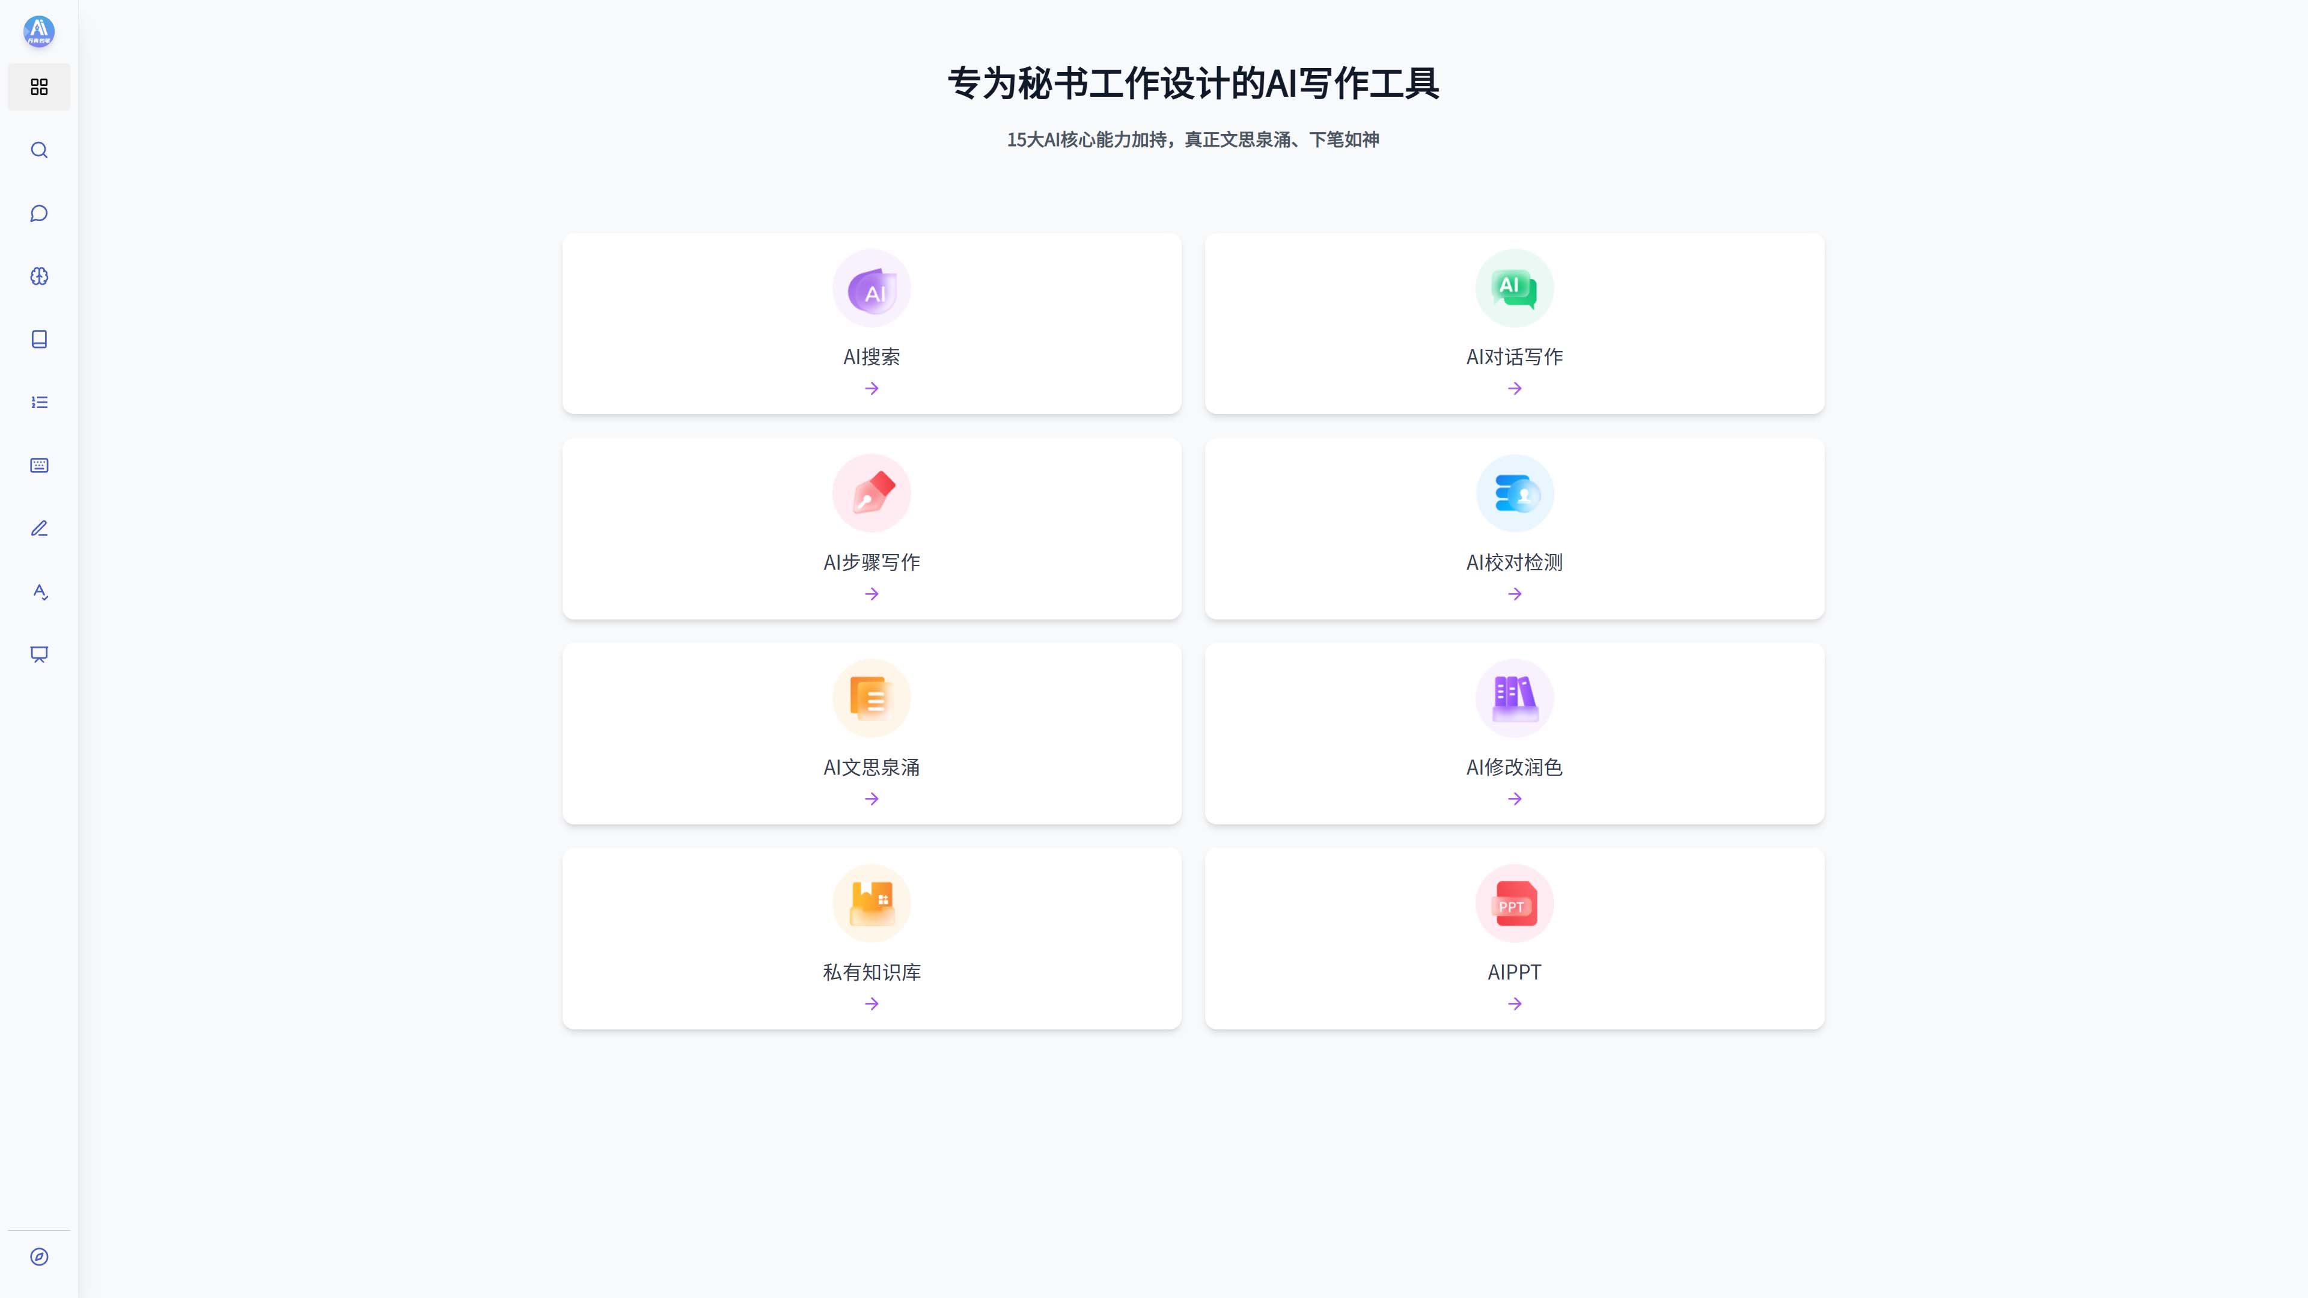
Task: Click the arrow under AI搜索
Action: point(872,389)
